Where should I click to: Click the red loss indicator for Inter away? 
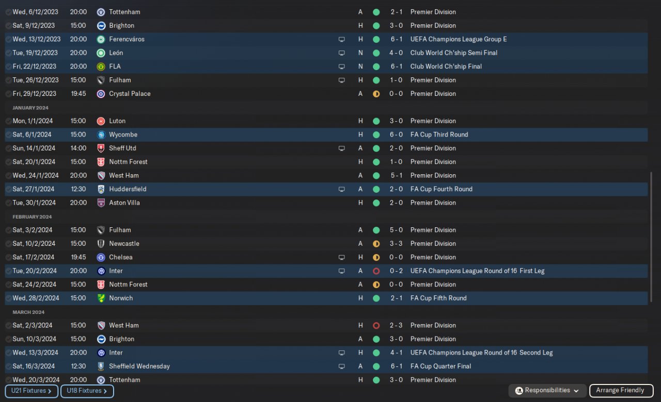pos(376,271)
